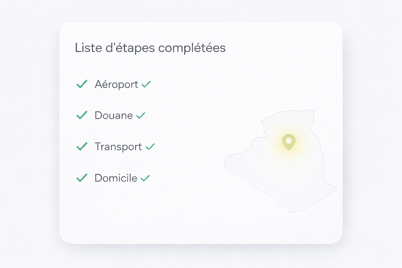Click the small checkmark after Aéroport
Image resolution: width=402 pixels, height=268 pixels.
[146, 84]
